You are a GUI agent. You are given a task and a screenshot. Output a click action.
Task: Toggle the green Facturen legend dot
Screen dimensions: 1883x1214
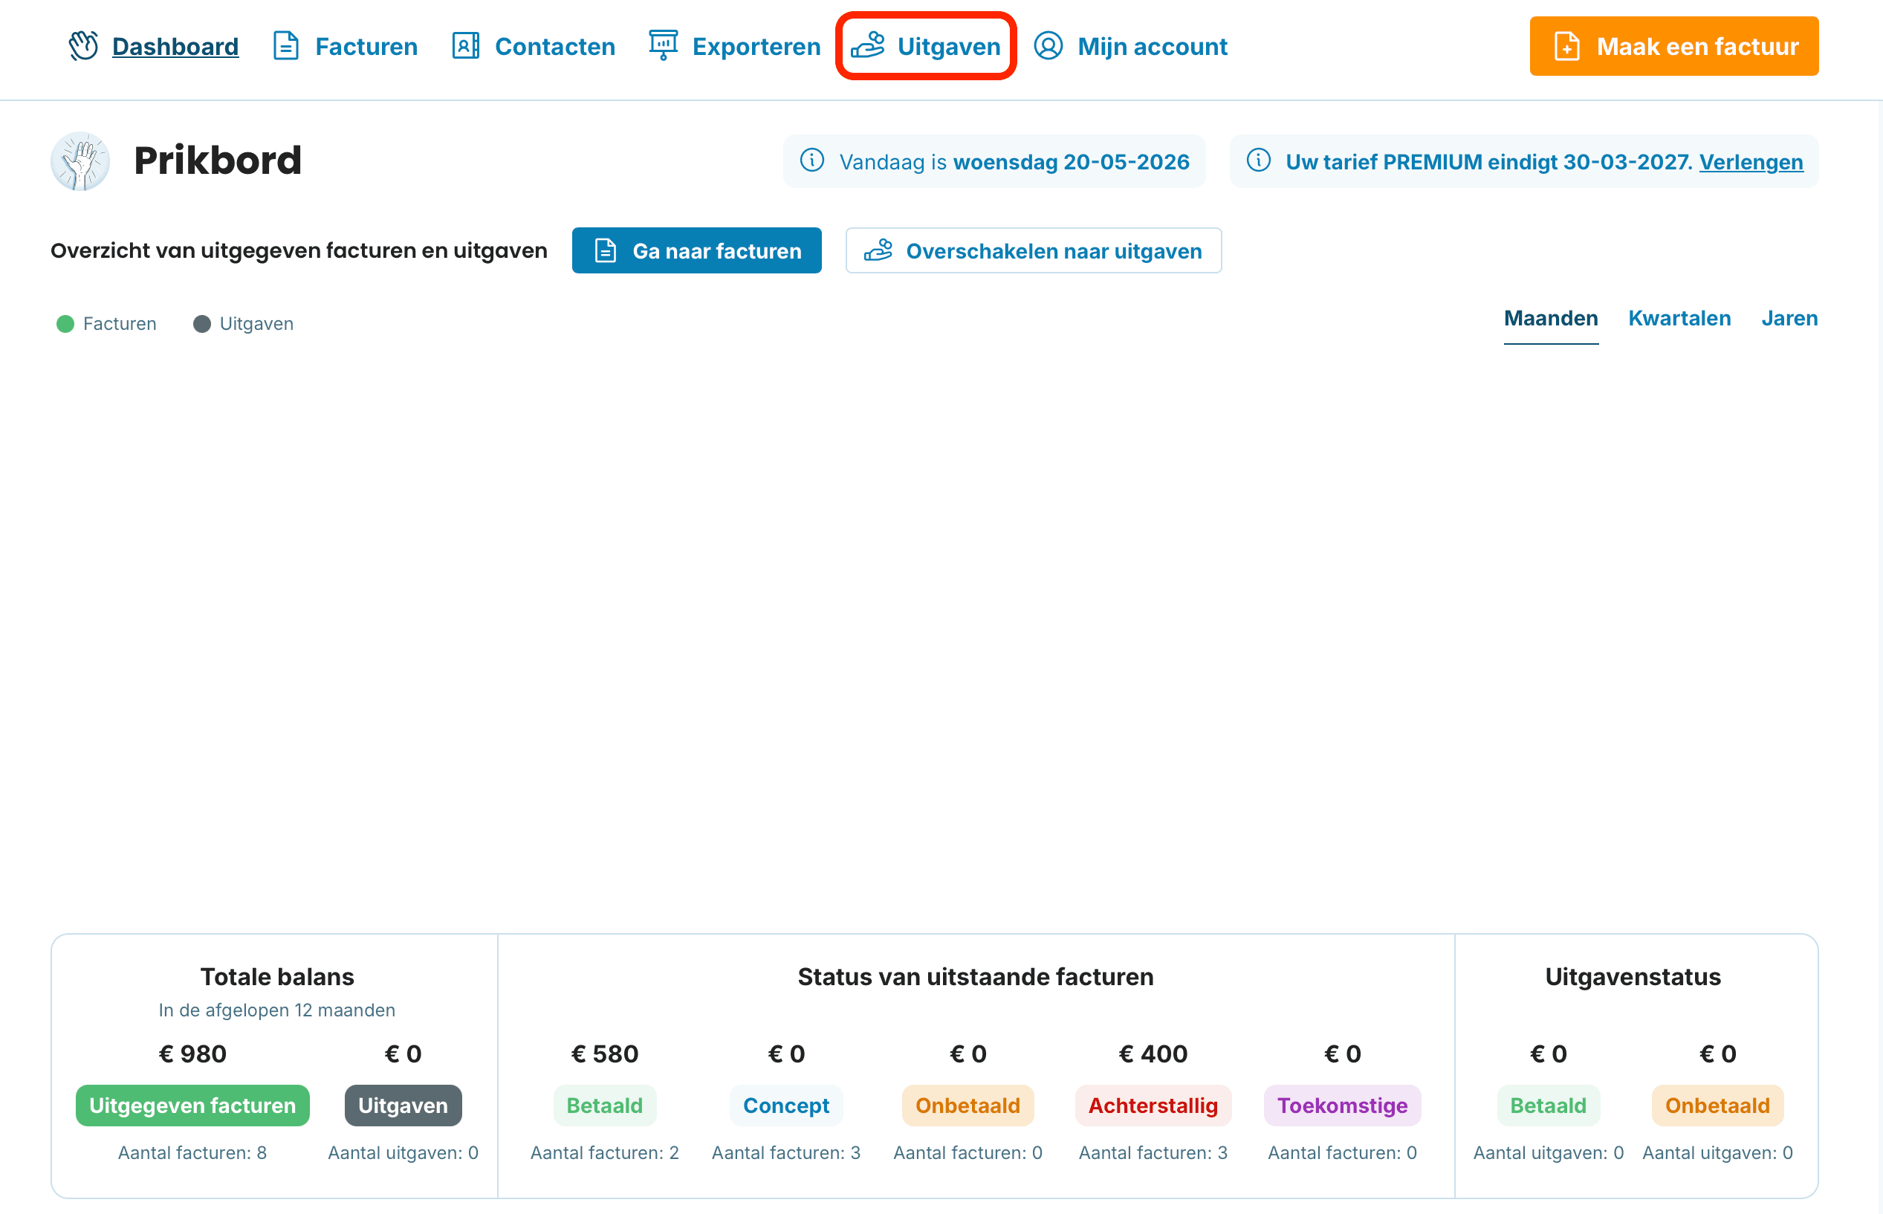point(65,324)
